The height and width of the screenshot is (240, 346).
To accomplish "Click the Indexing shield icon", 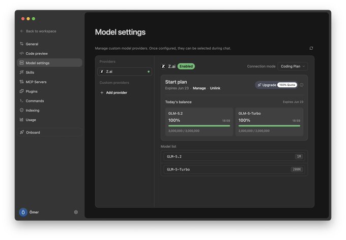I will [x=21, y=110].
